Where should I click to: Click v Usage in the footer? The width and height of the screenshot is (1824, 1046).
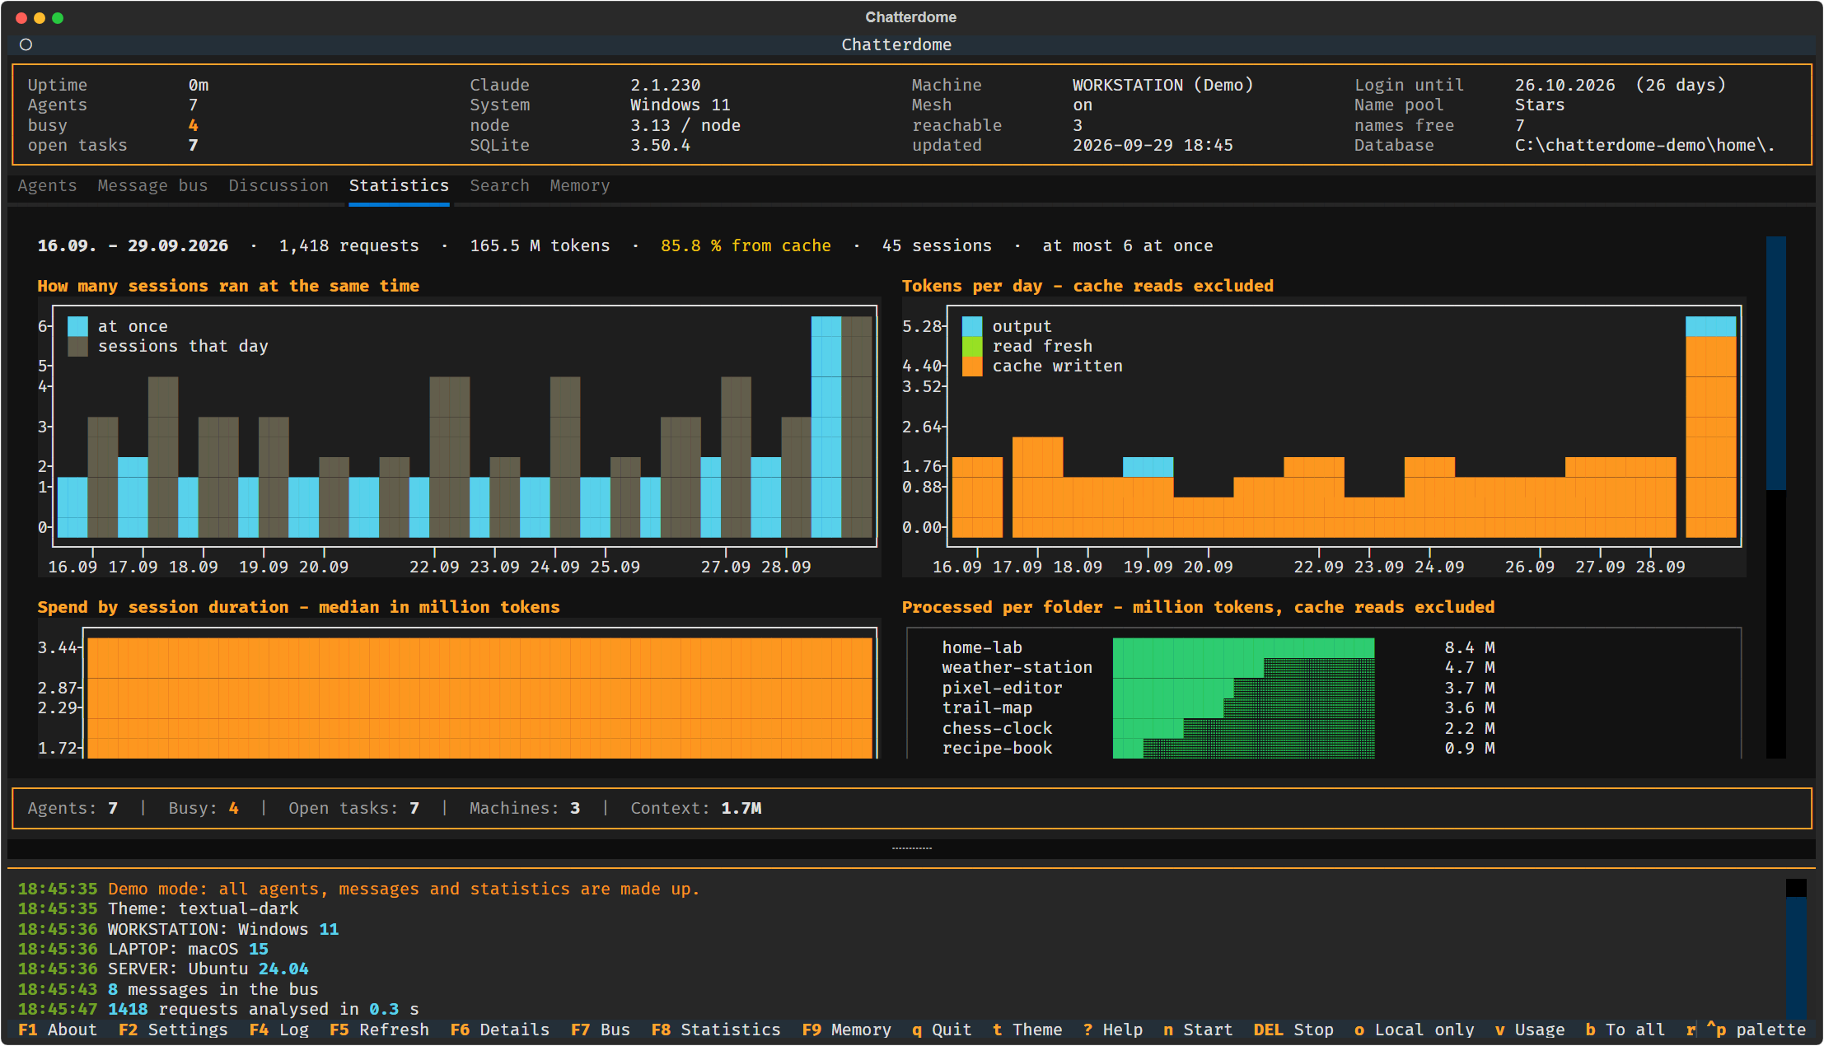click(x=1530, y=1030)
